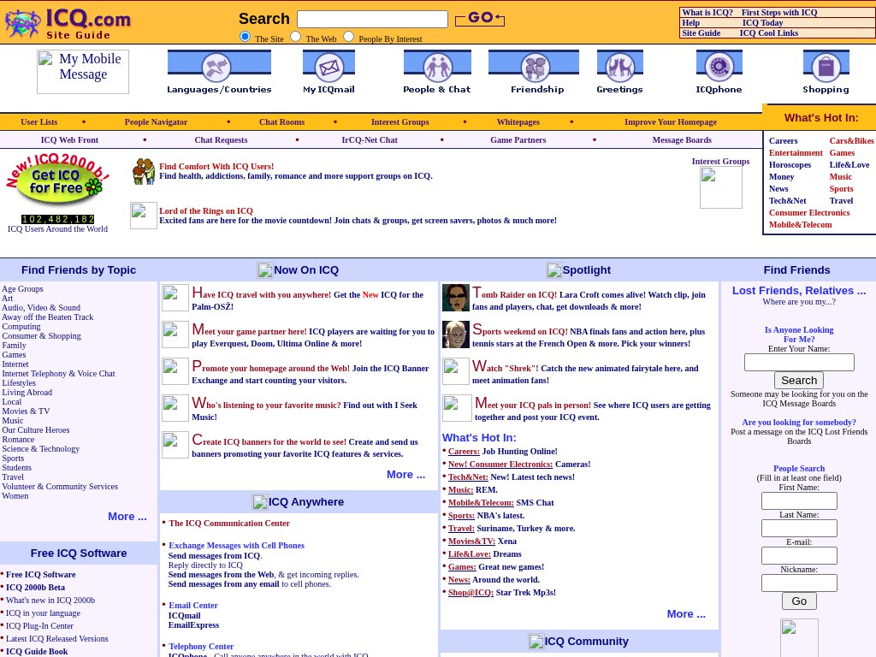Screen dimensions: 876x657
Task: Open Shop@ICQ: Star Trek Mp3s link
Action: click(x=501, y=592)
